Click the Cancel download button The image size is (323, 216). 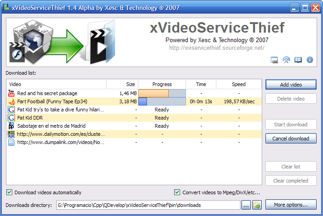[x=291, y=139]
